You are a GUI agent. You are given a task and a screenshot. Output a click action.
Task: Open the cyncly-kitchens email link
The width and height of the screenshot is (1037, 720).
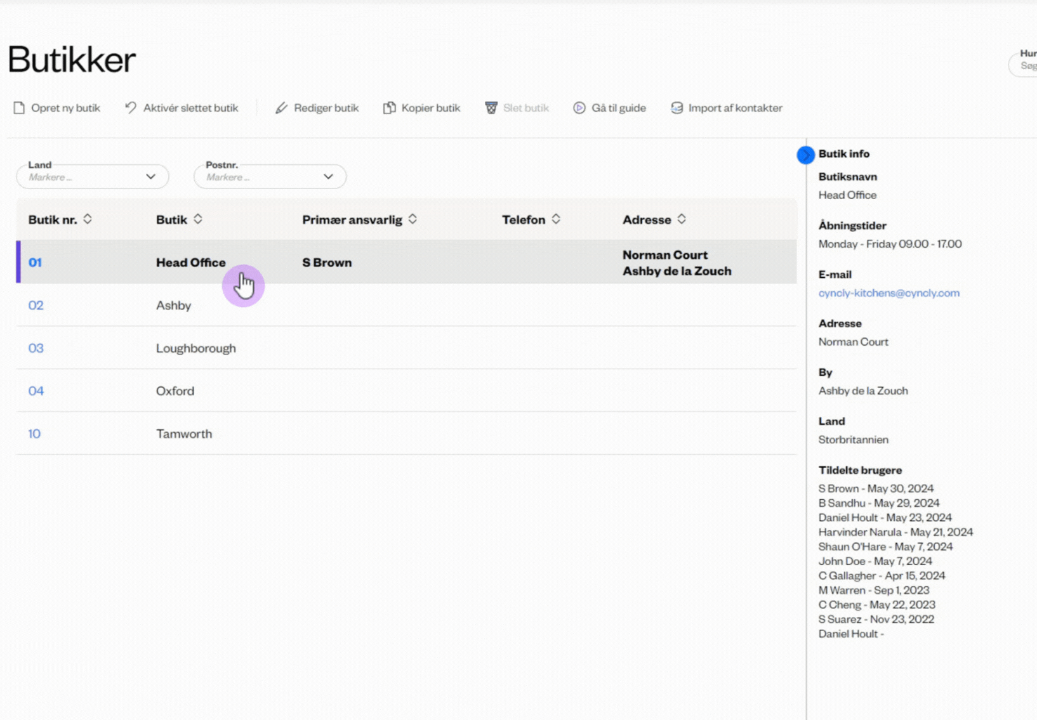[x=888, y=293]
